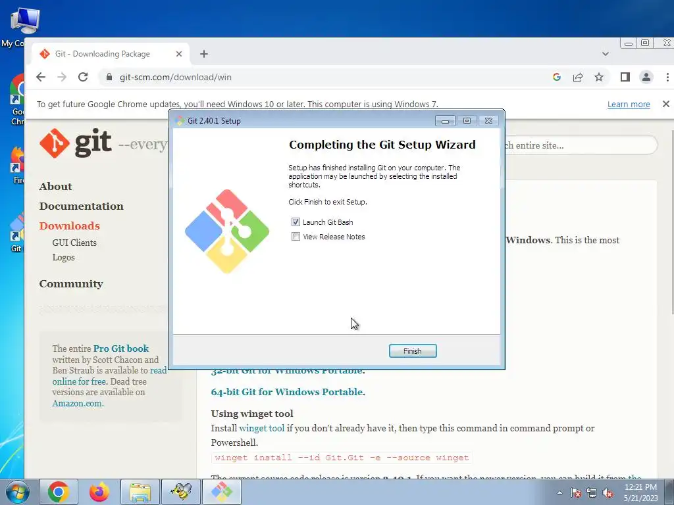Open Chrome tab search chevron
Viewport: 674px width, 505px height.
click(x=606, y=54)
